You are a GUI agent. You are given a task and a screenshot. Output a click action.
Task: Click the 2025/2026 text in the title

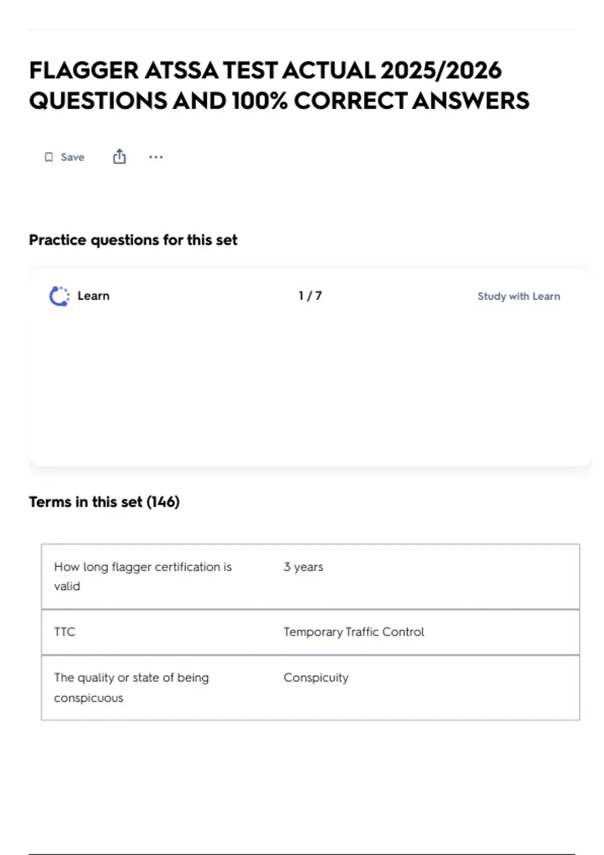point(441,70)
